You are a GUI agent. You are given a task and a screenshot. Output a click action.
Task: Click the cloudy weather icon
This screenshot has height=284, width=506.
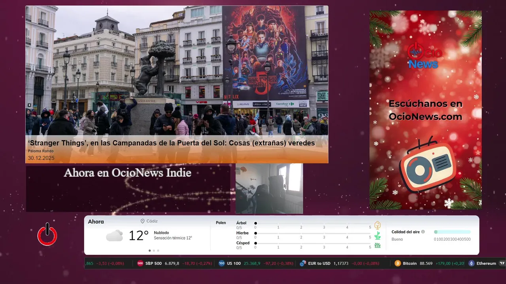(x=114, y=235)
